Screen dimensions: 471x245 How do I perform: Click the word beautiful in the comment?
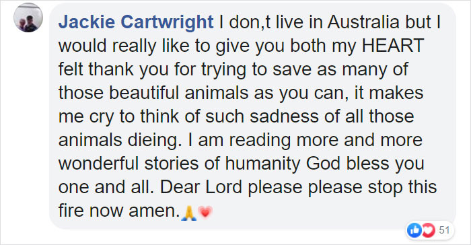(144, 93)
